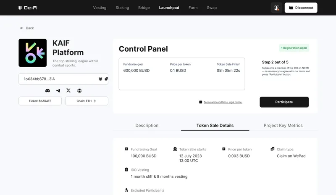The width and height of the screenshot is (336, 195).
Task: Copy the wallet address icon
Action: [106, 79]
